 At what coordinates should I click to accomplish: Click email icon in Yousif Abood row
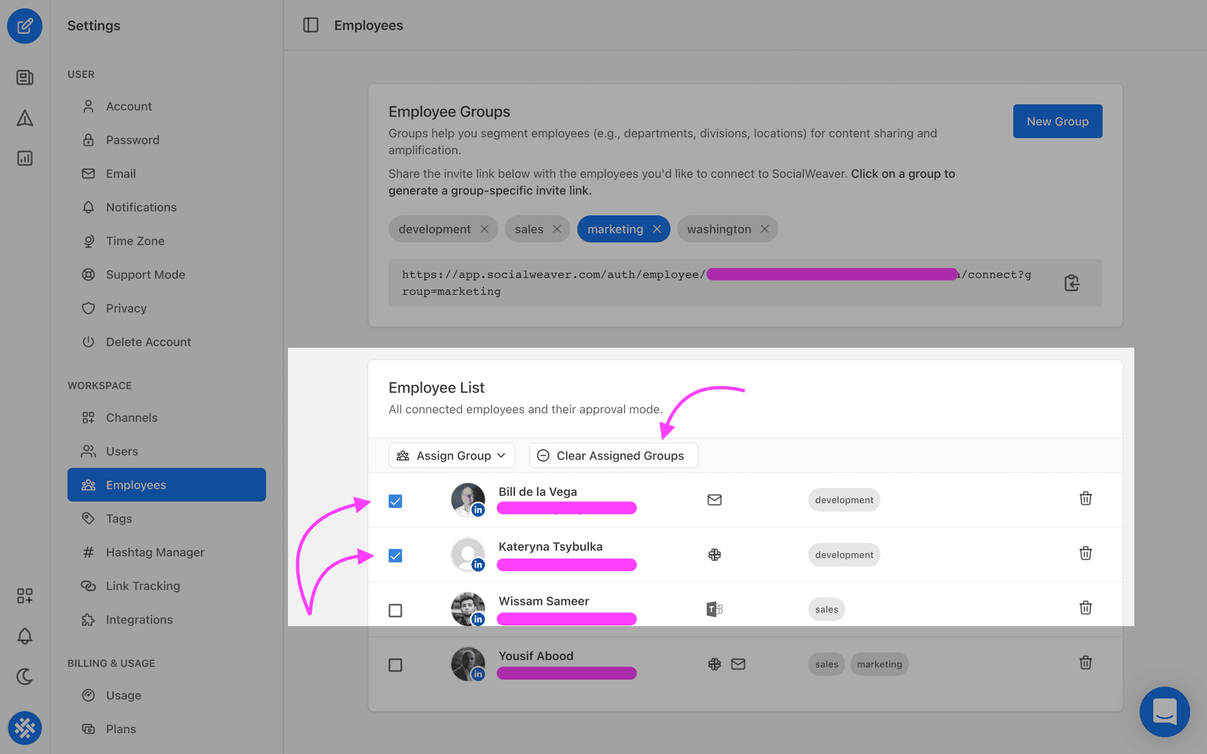point(738,664)
